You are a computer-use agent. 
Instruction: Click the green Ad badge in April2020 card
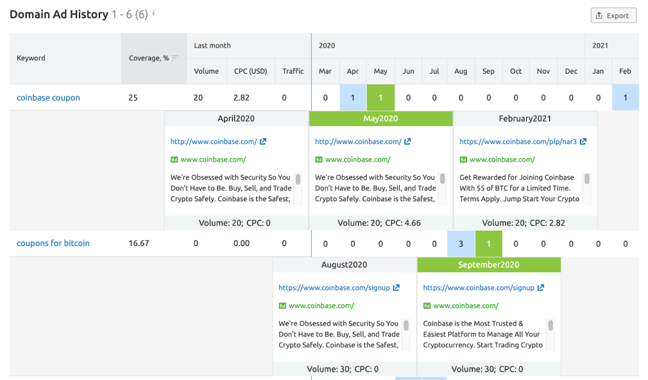pyautogui.click(x=174, y=160)
